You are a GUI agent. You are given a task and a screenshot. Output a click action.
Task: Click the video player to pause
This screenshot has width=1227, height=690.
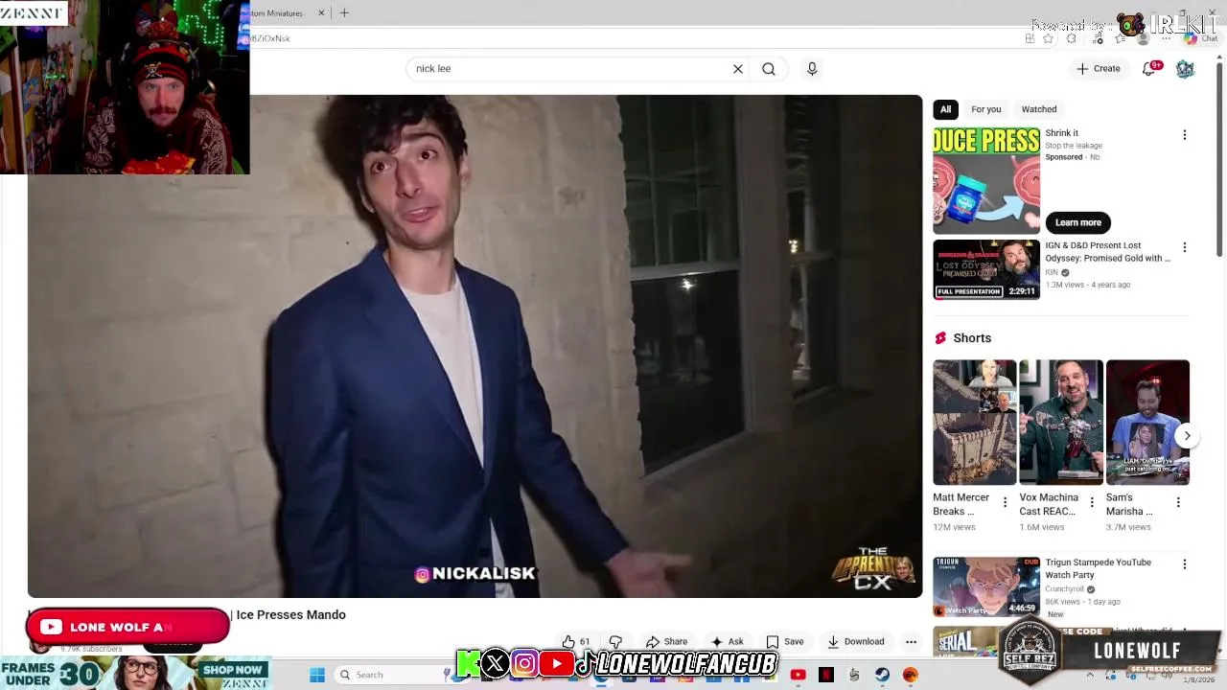[475, 346]
